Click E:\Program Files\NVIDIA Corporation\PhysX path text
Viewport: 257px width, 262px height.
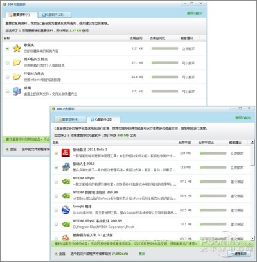(103, 227)
